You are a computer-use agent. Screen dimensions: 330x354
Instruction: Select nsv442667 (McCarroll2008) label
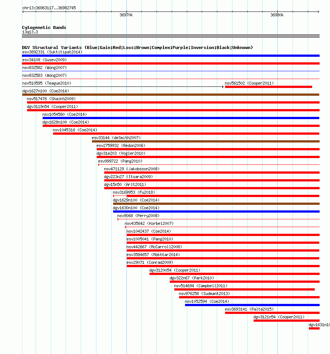154,247
